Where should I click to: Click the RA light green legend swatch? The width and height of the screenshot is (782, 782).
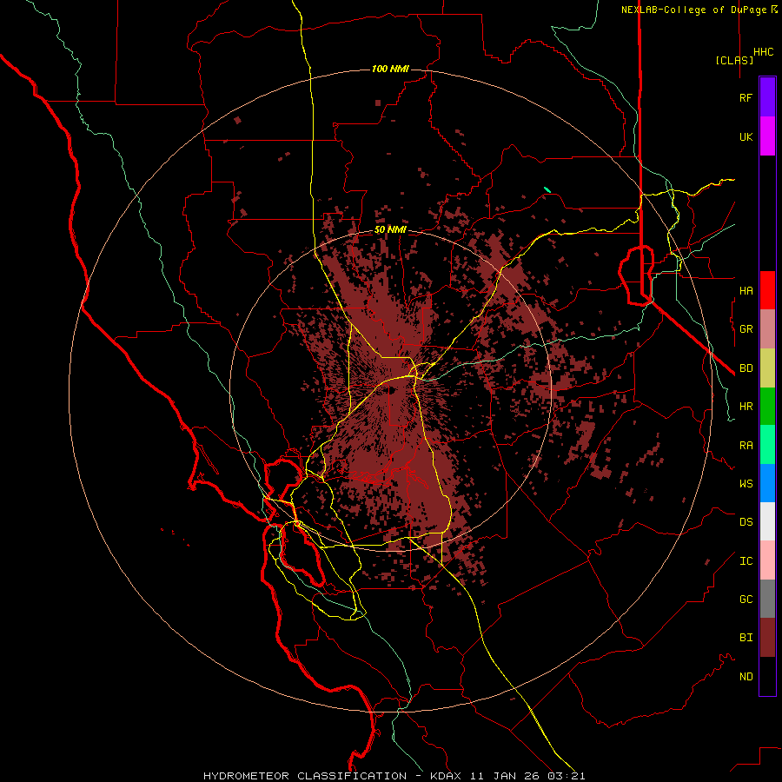pyautogui.click(x=767, y=445)
